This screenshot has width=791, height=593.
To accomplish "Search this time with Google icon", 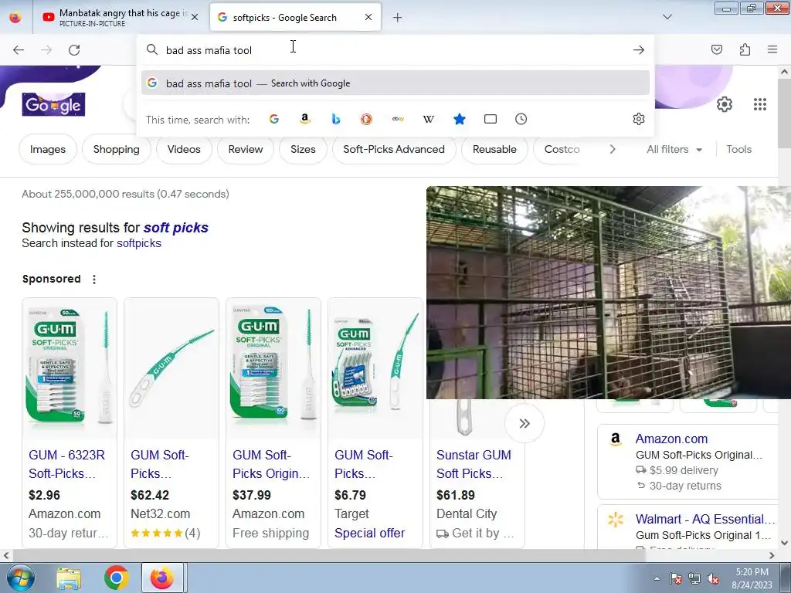I will (274, 119).
